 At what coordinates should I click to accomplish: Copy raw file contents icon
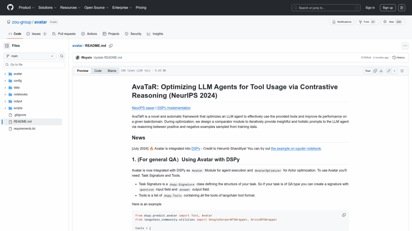click(375, 71)
